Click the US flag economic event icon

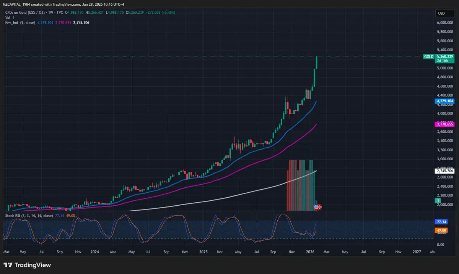(316, 207)
